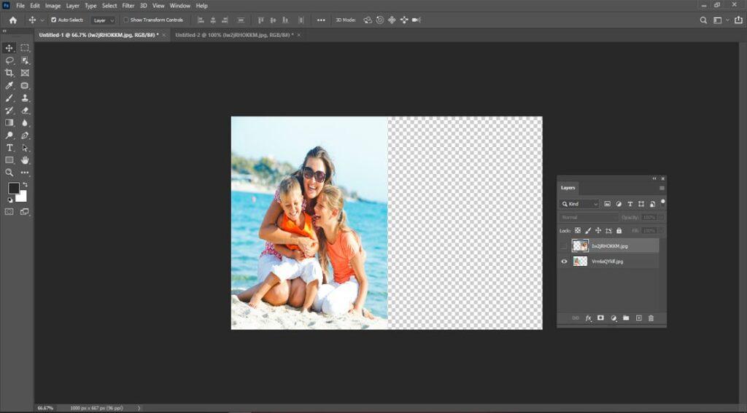Delete layer with trash icon
The width and height of the screenshot is (747, 413).
pos(651,318)
